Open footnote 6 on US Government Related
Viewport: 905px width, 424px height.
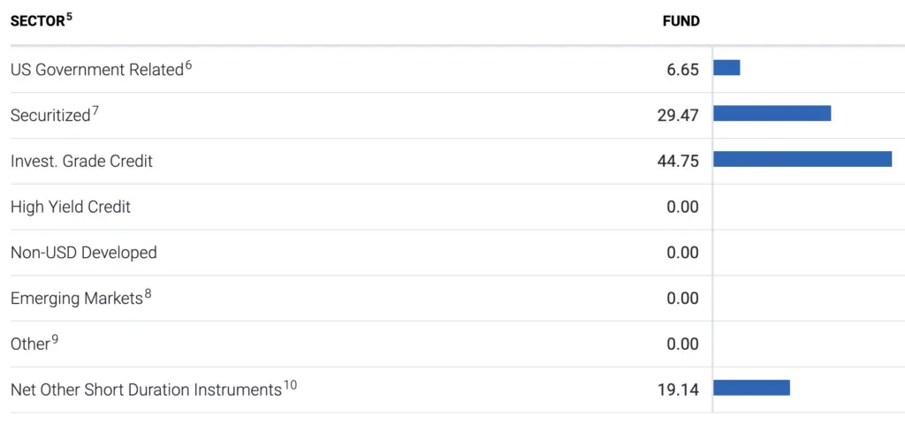click(188, 65)
